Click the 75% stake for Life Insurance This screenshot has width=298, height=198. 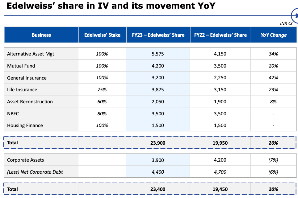pyautogui.click(x=102, y=90)
